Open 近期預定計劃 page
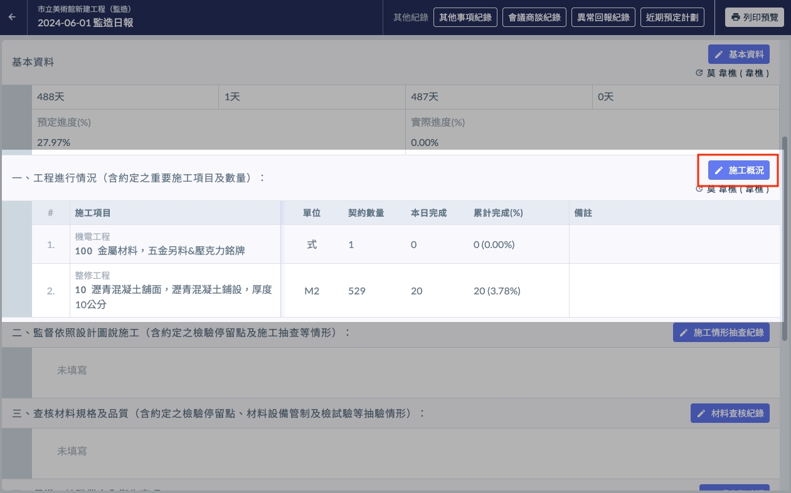 click(x=672, y=18)
